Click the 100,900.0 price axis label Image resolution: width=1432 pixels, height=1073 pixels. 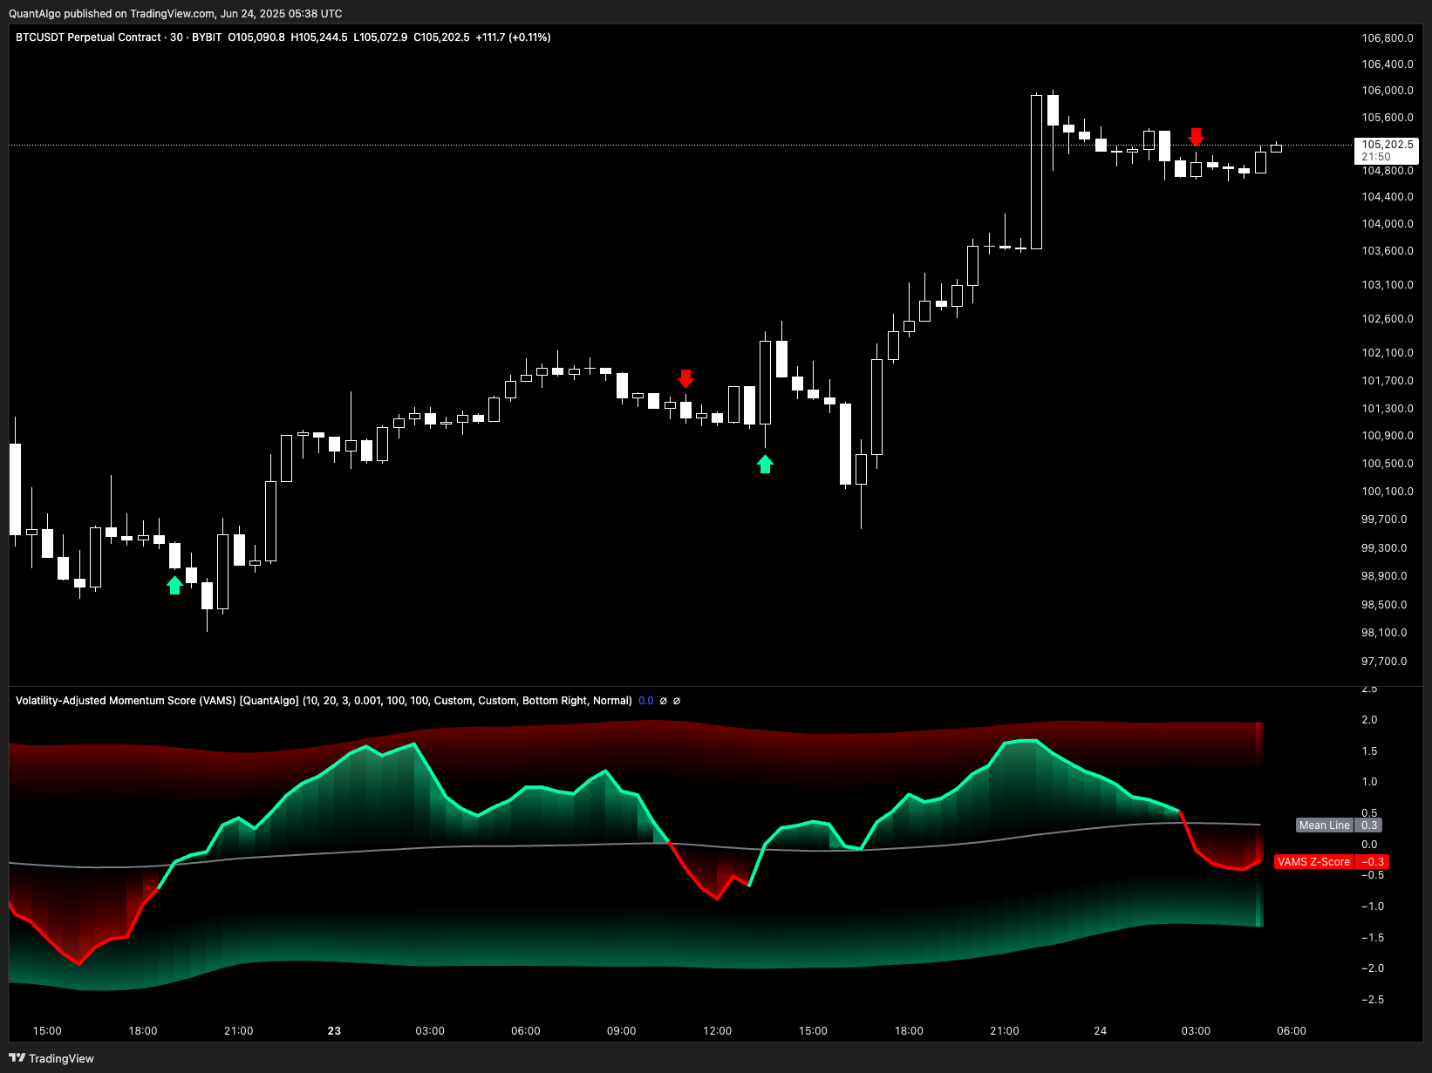[1388, 436]
